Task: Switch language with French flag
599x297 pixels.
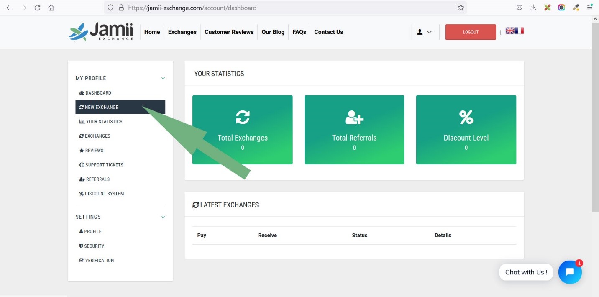Action: click(x=520, y=31)
